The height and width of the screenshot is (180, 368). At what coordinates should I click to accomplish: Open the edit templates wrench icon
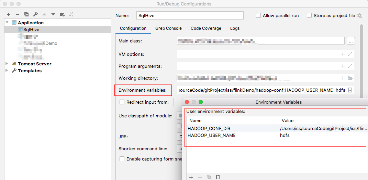coord(35,14)
